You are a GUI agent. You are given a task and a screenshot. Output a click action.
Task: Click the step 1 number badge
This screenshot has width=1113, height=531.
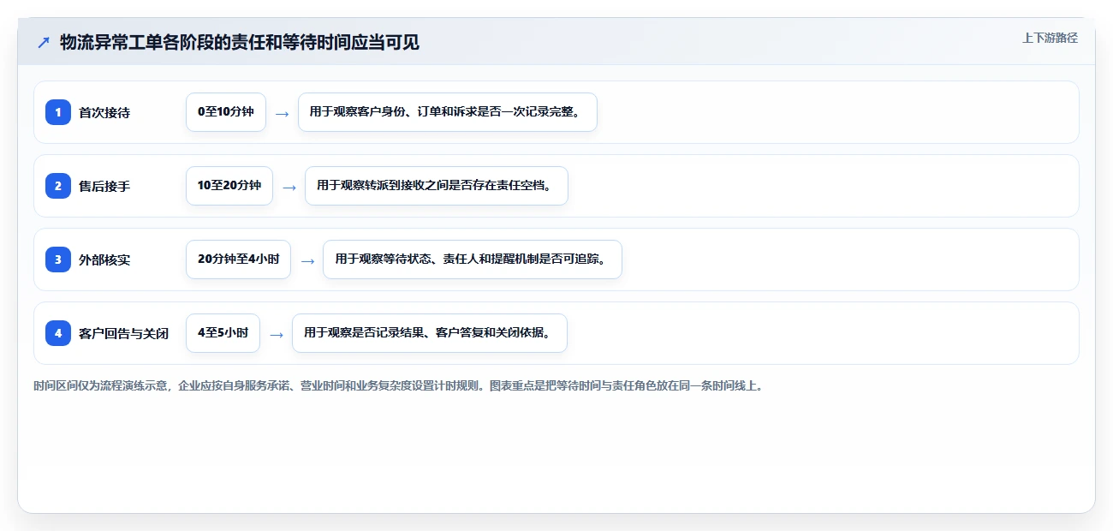58,112
